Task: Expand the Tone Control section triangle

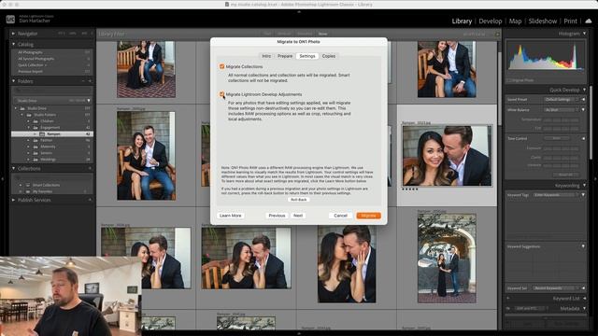Action: [x=583, y=139]
